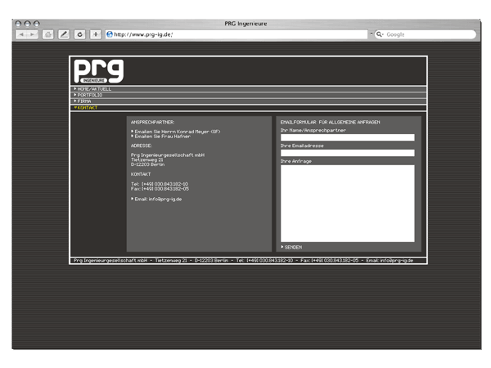The image size is (491, 368).
Task: Click 'D-12203 Berlin' address line
Action: [147, 164]
